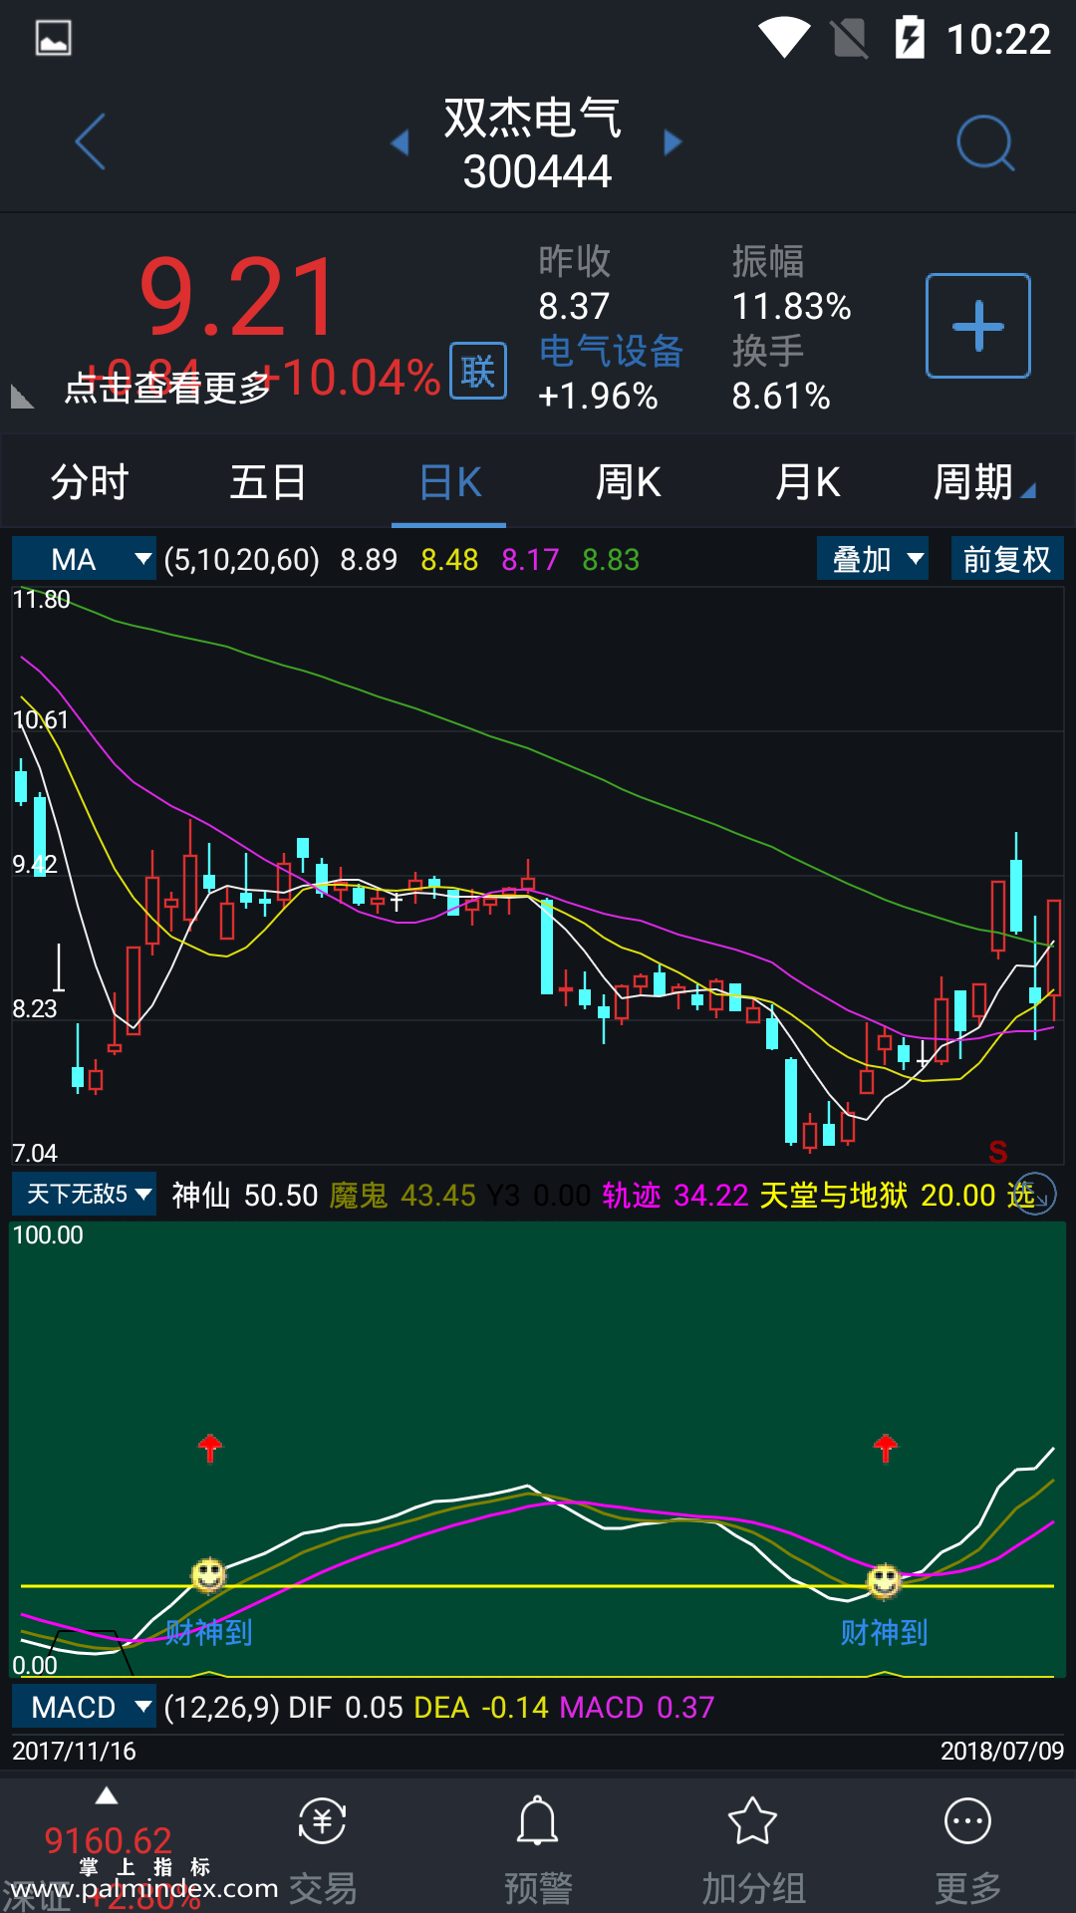Screen dimensions: 1076x1913
Task: Tap the Wi-Fi status icon
Action: click(785, 38)
